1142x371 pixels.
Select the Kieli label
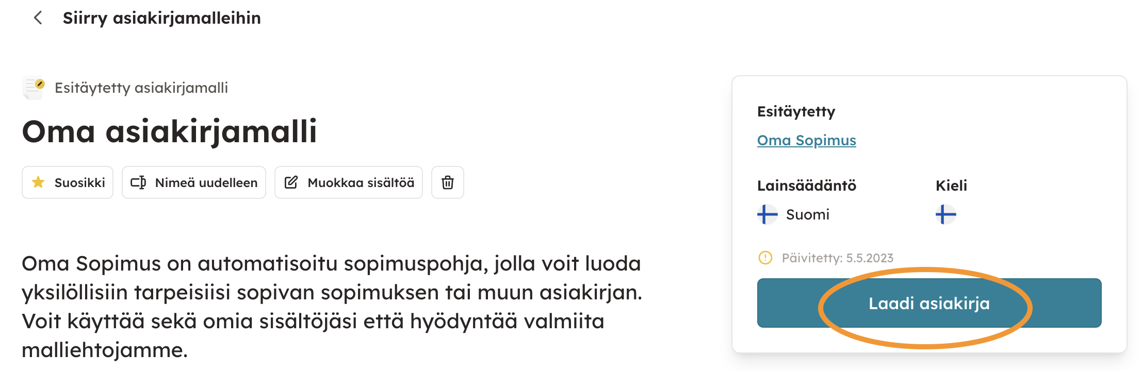pos(951,185)
